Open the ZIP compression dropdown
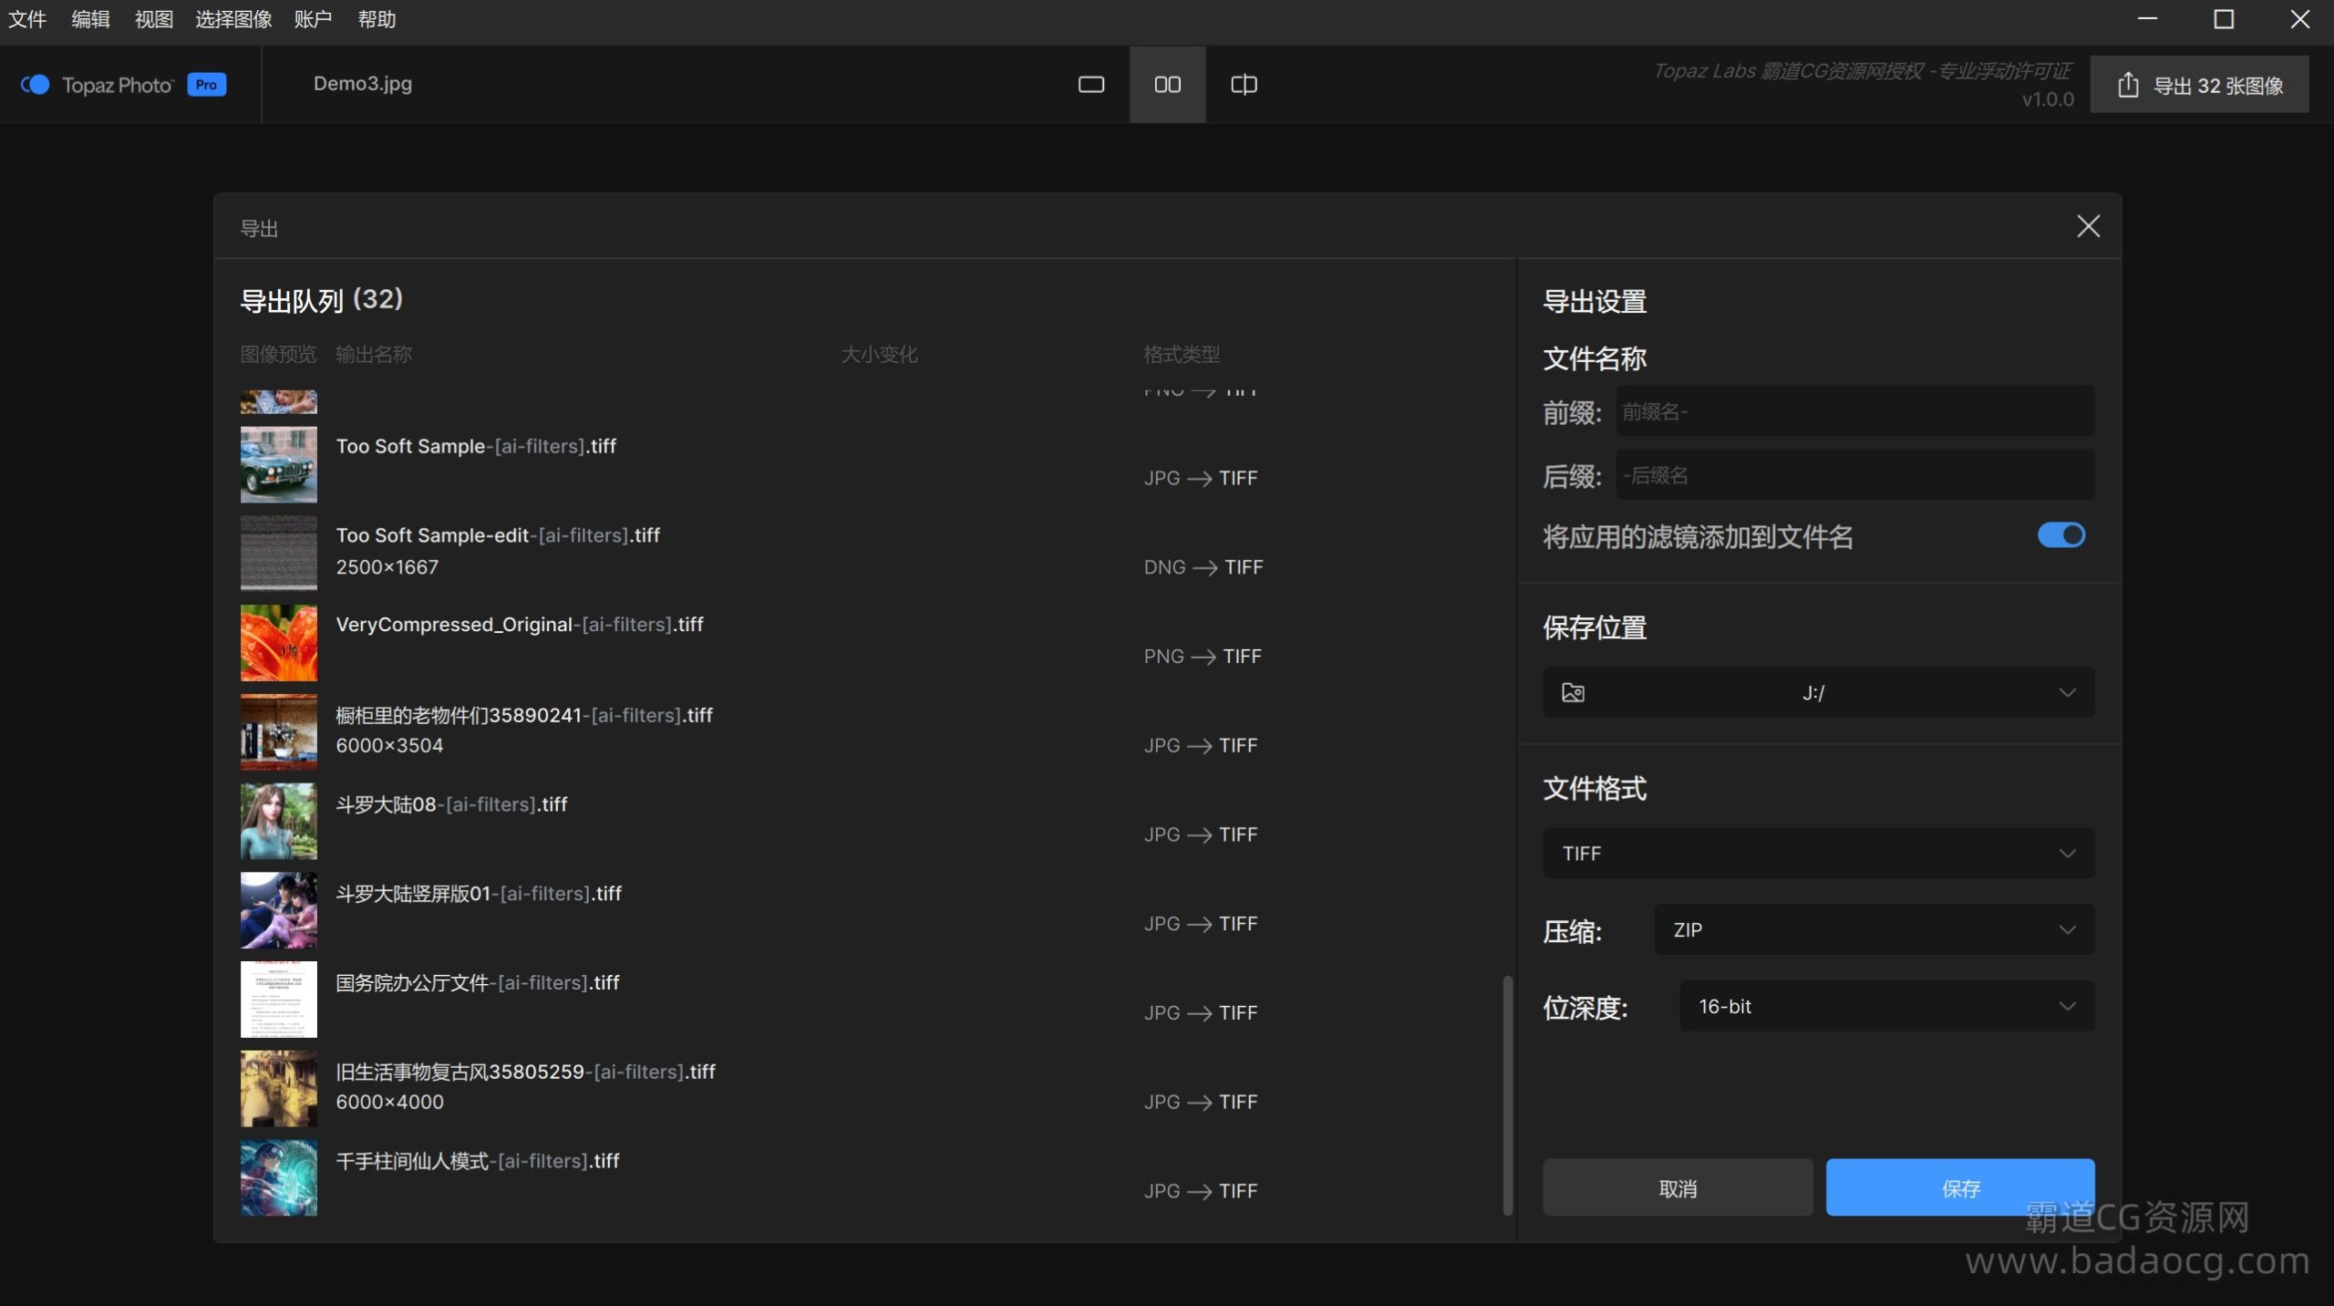 point(1874,930)
